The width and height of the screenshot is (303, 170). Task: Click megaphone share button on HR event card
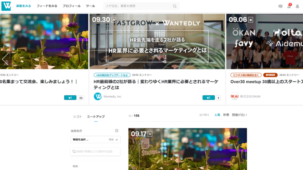(209, 98)
